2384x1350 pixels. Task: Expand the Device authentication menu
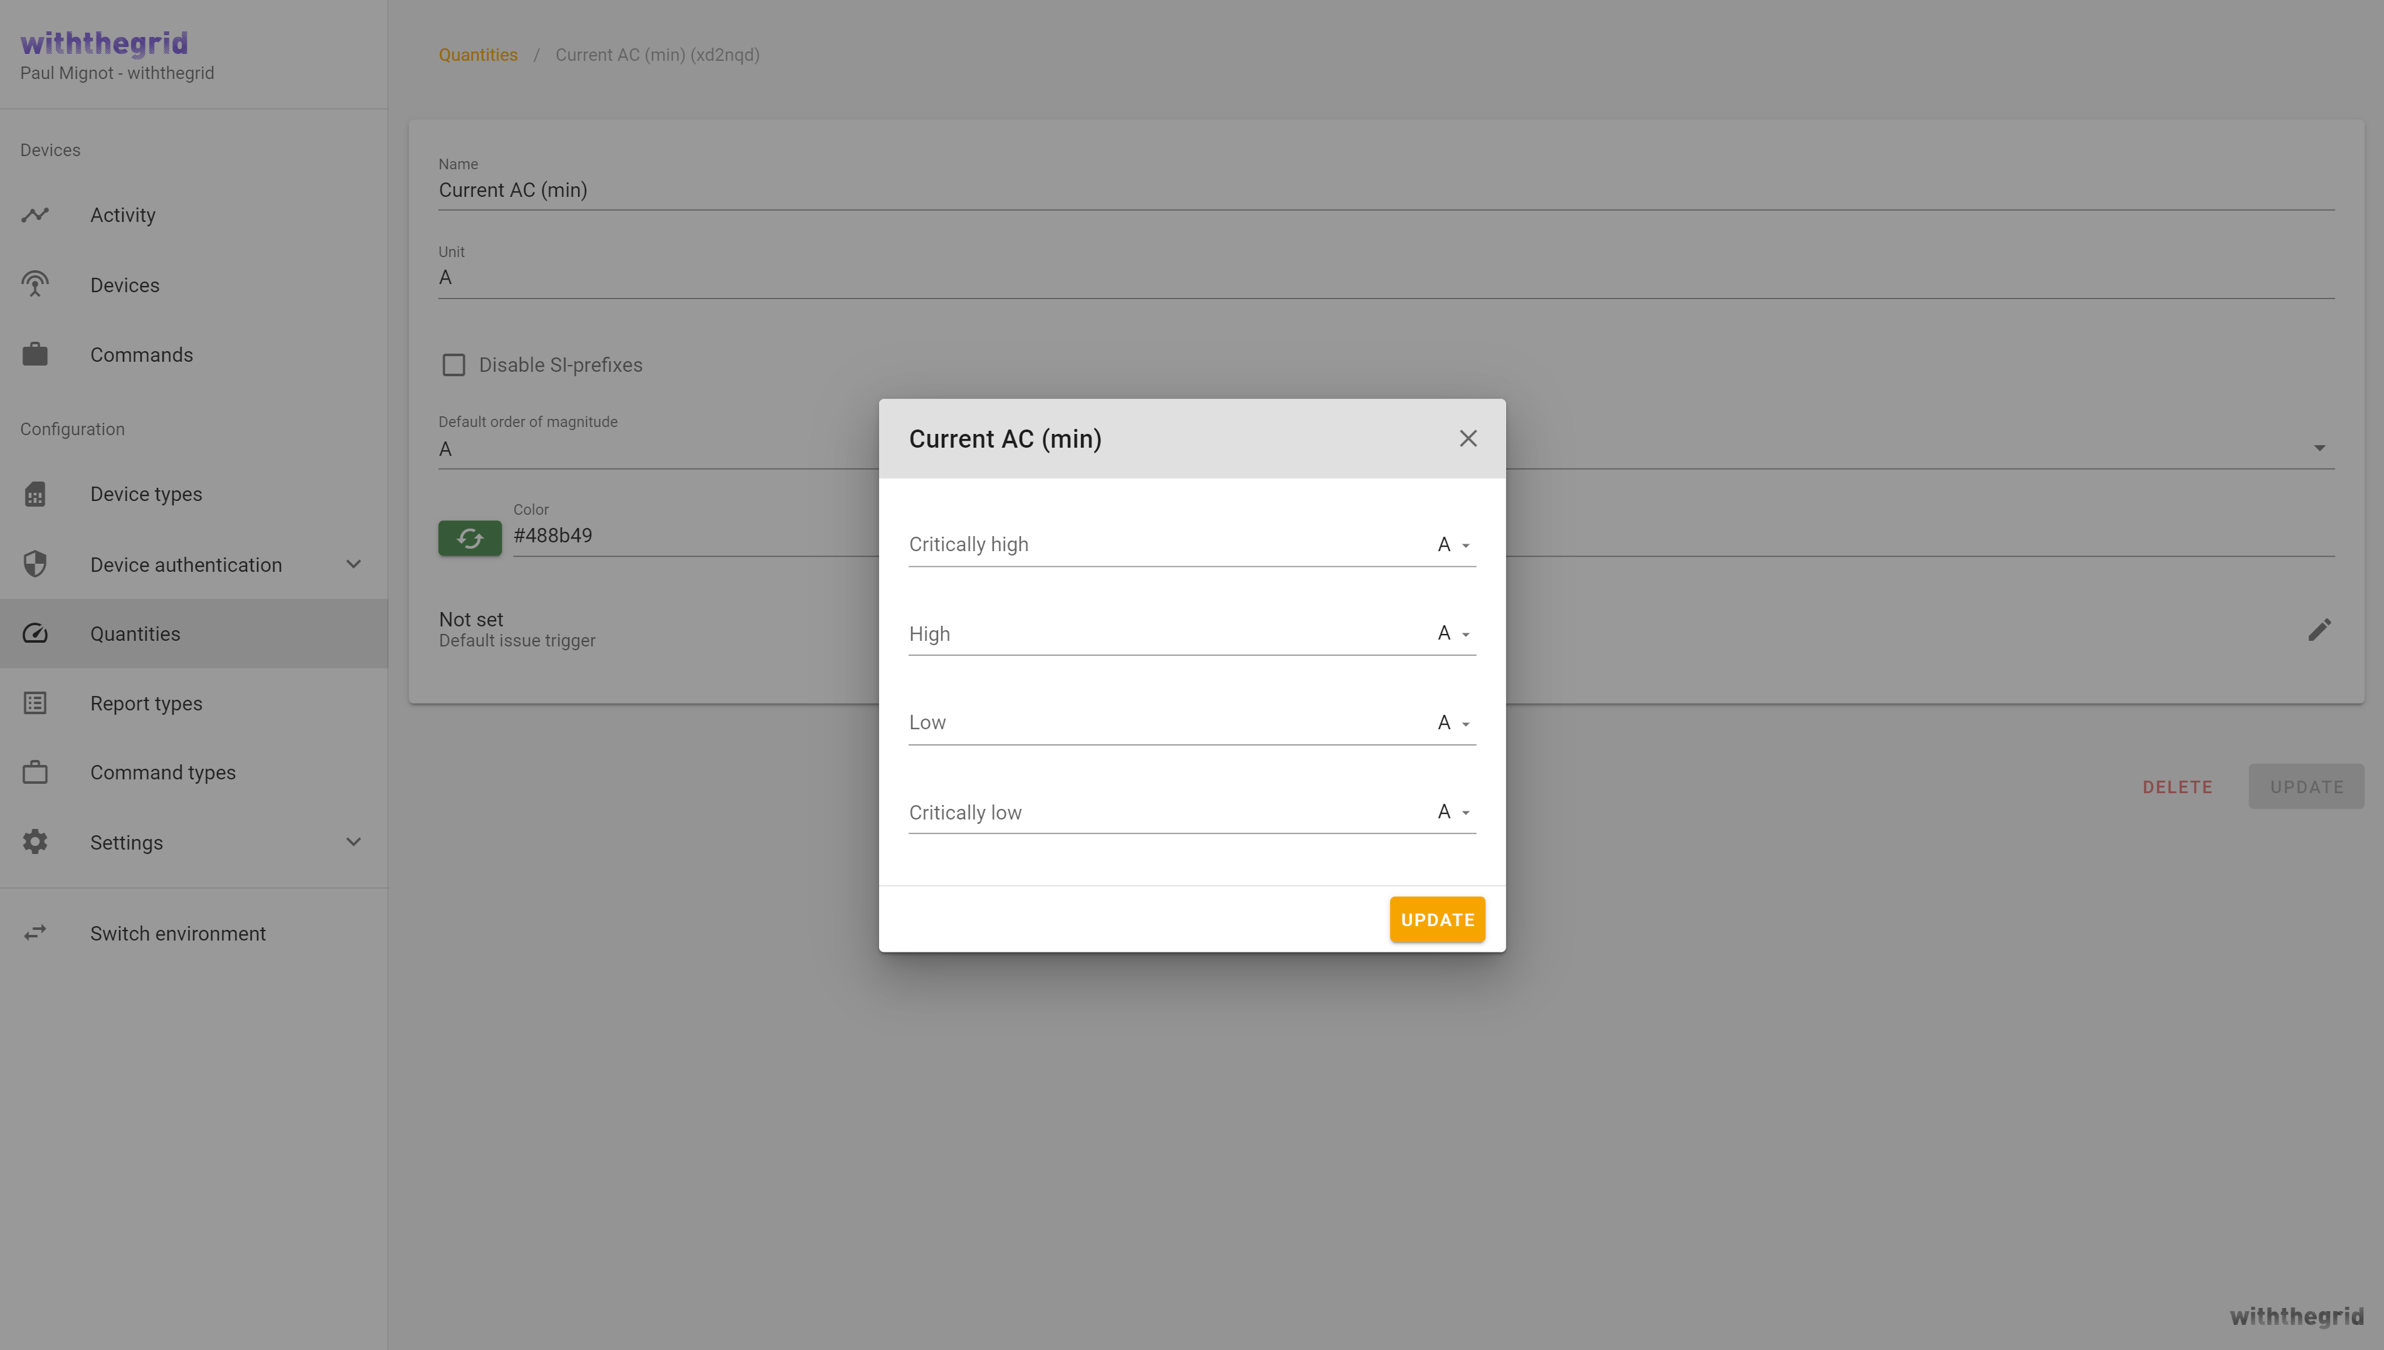coord(353,564)
